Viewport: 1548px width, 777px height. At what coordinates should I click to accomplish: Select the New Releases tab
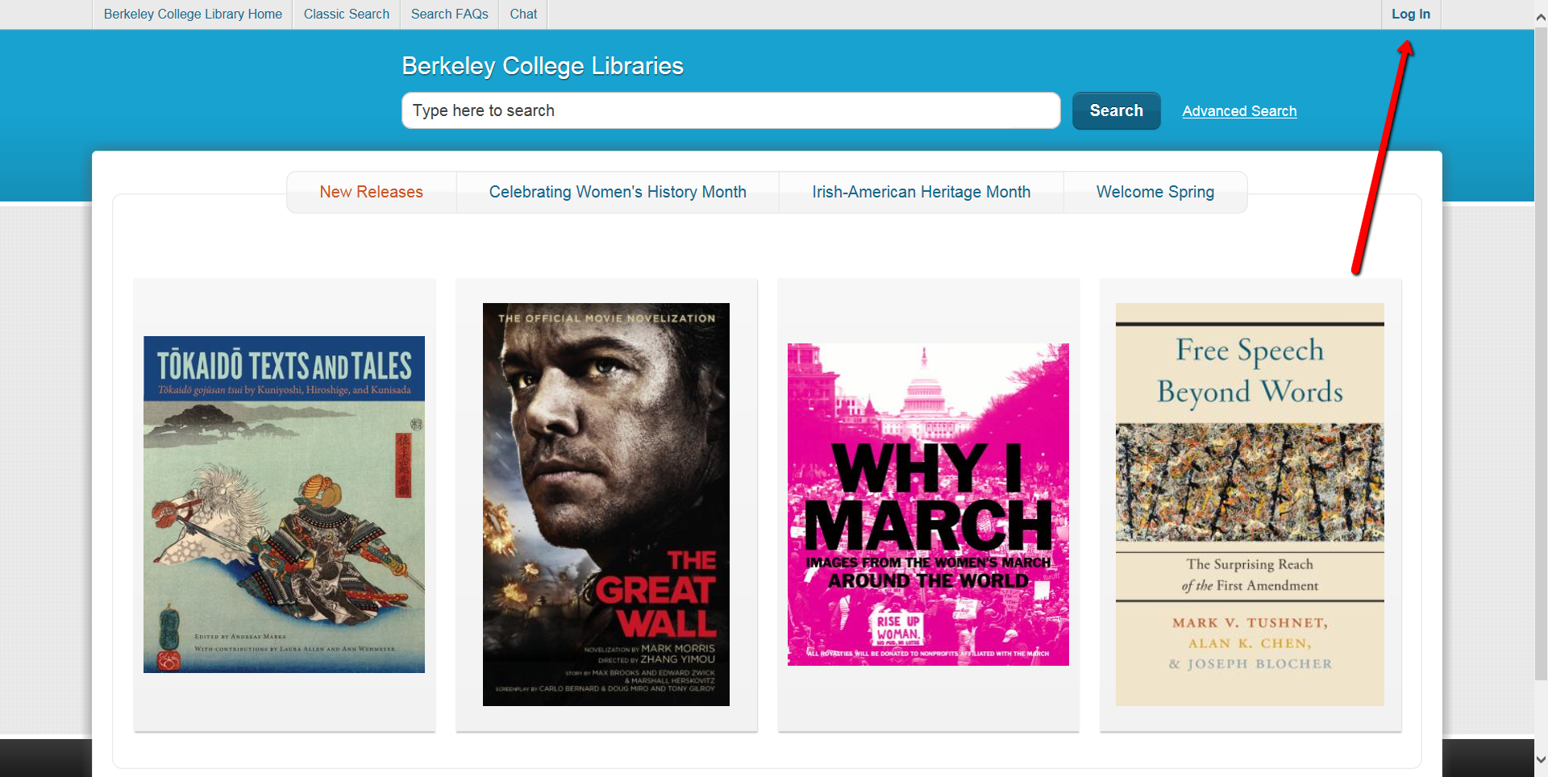click(371, 192)
